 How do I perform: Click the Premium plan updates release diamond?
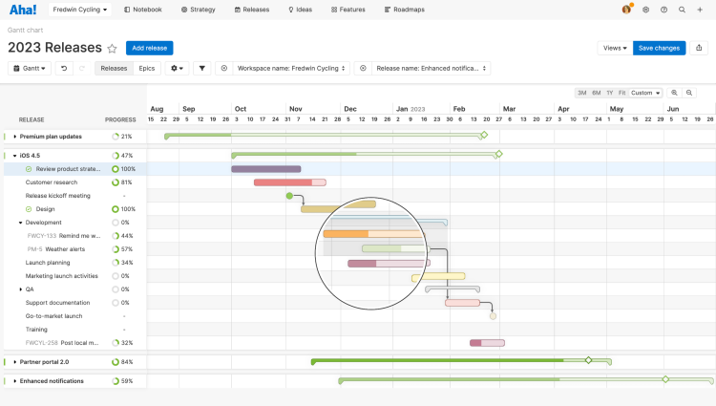[x=484, y=135]
